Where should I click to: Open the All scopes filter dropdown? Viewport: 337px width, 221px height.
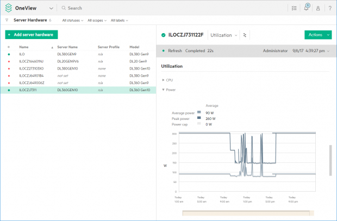pyautogui.click(x=97, y=21)
